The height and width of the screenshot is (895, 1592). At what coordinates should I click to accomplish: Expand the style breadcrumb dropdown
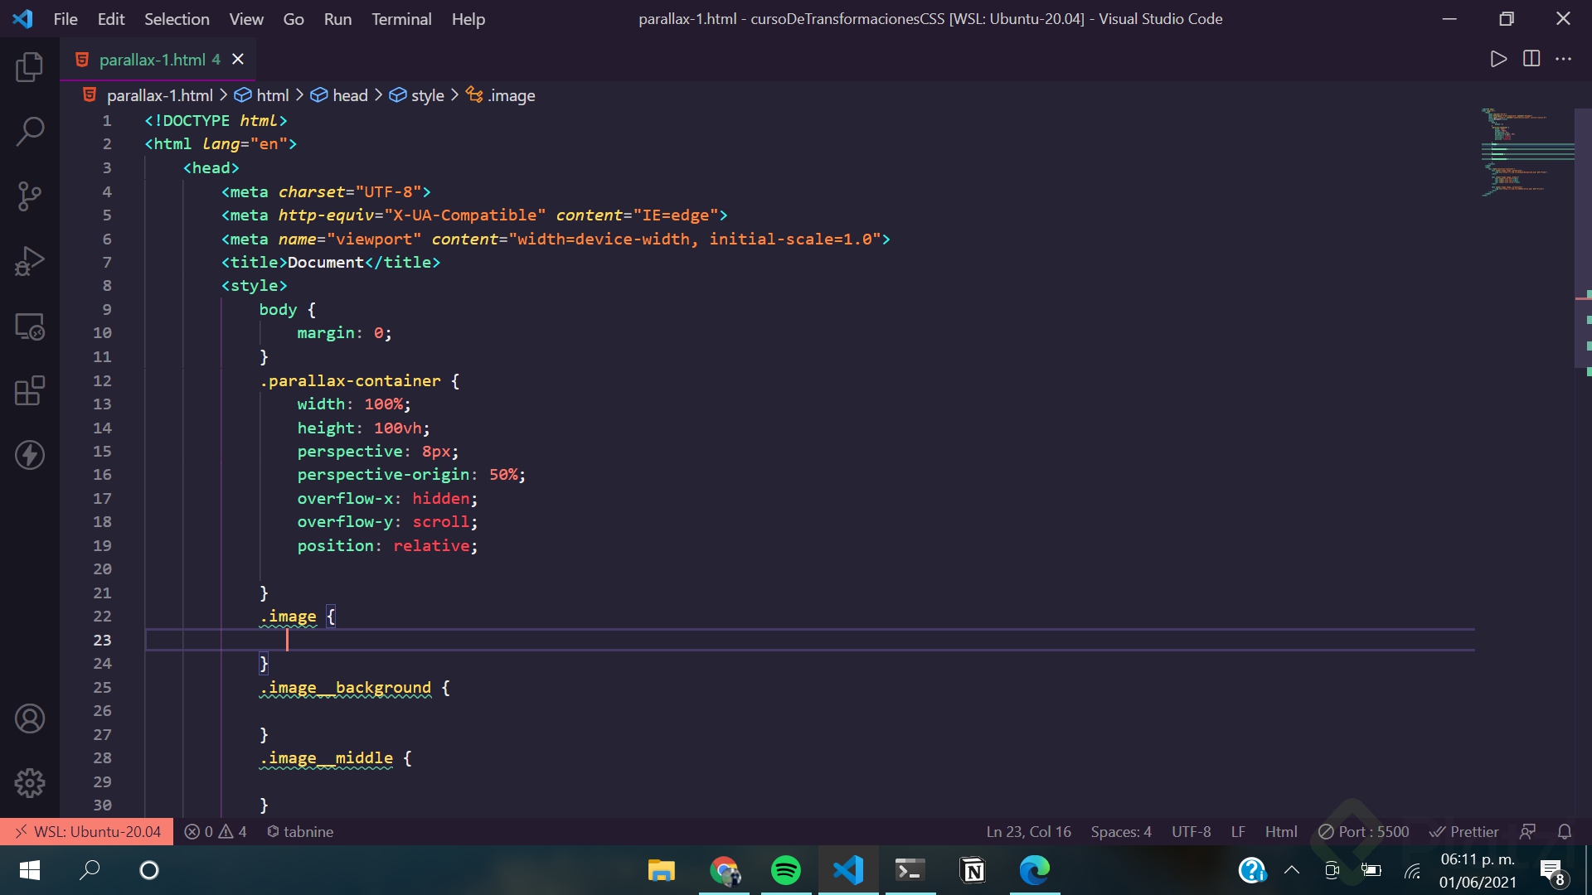click(427, 95)
